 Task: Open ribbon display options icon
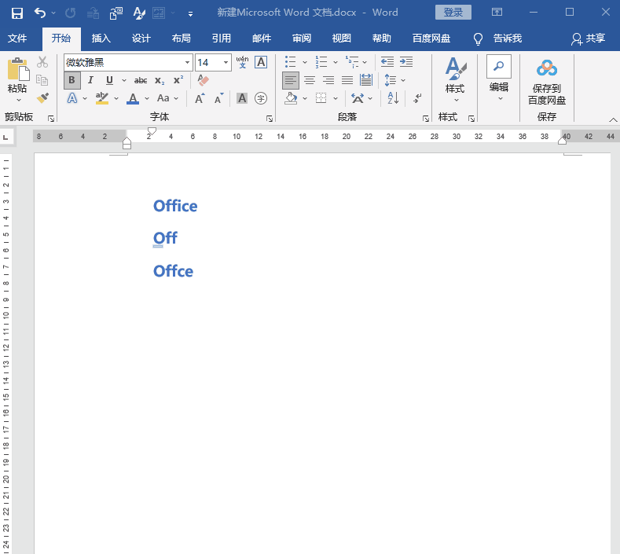497,13
